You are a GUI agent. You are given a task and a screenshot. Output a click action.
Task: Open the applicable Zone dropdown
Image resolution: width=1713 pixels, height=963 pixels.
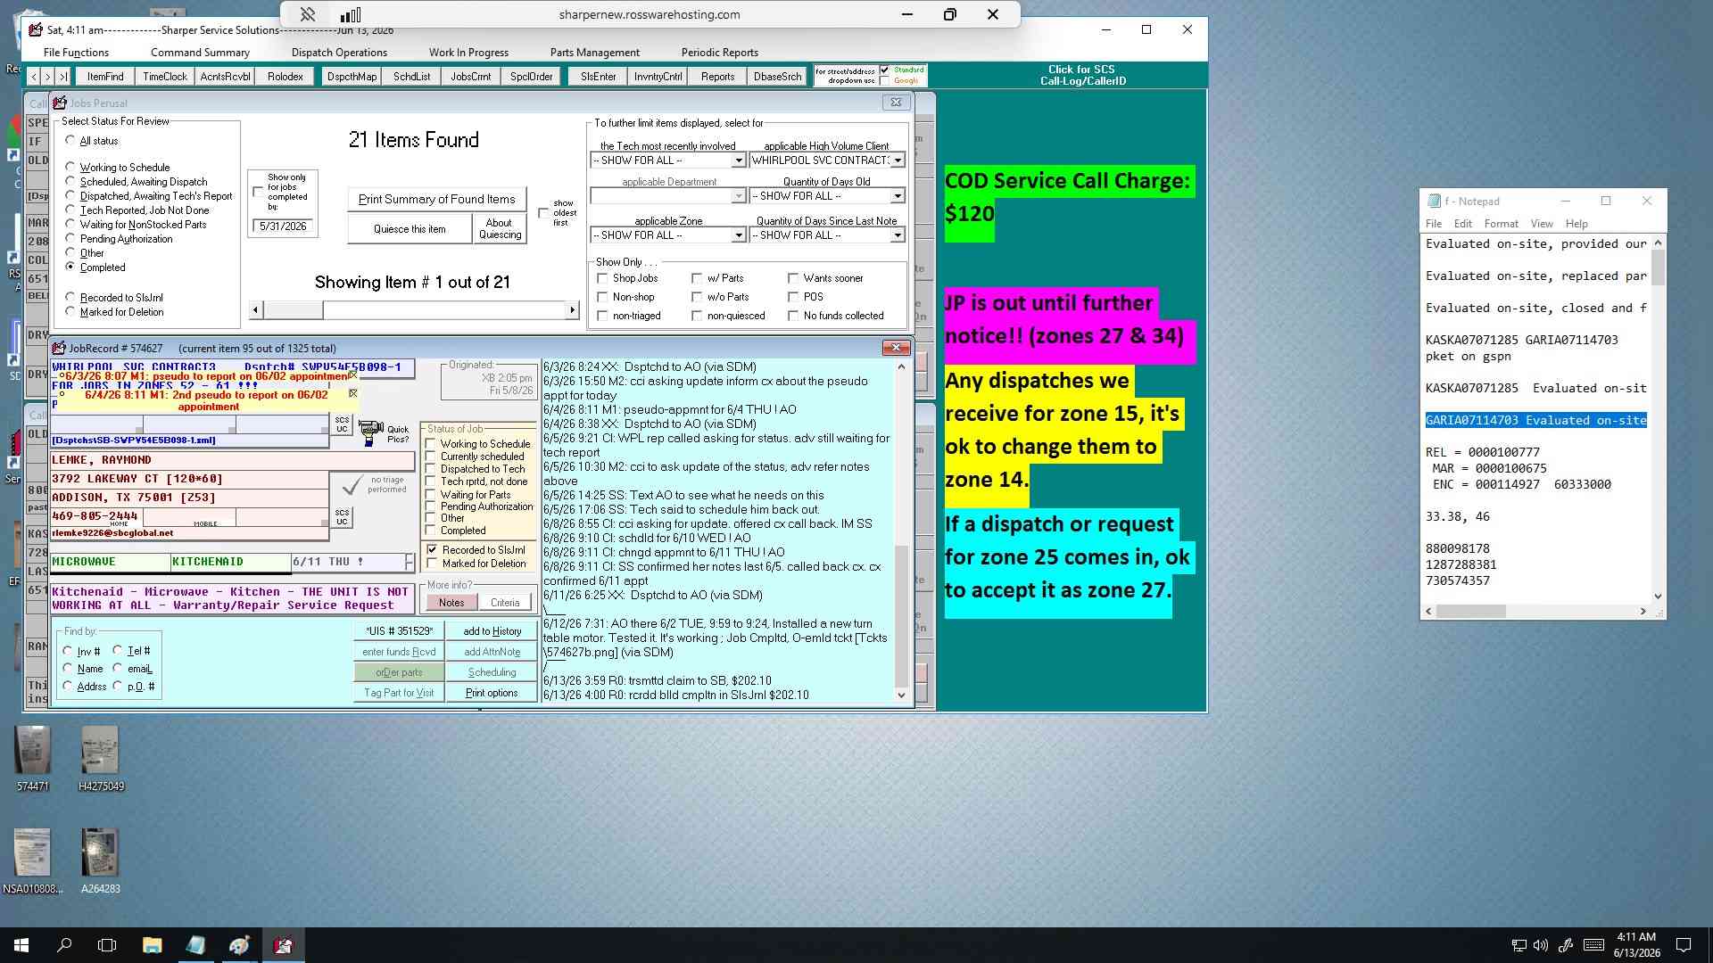click(738, 235)
